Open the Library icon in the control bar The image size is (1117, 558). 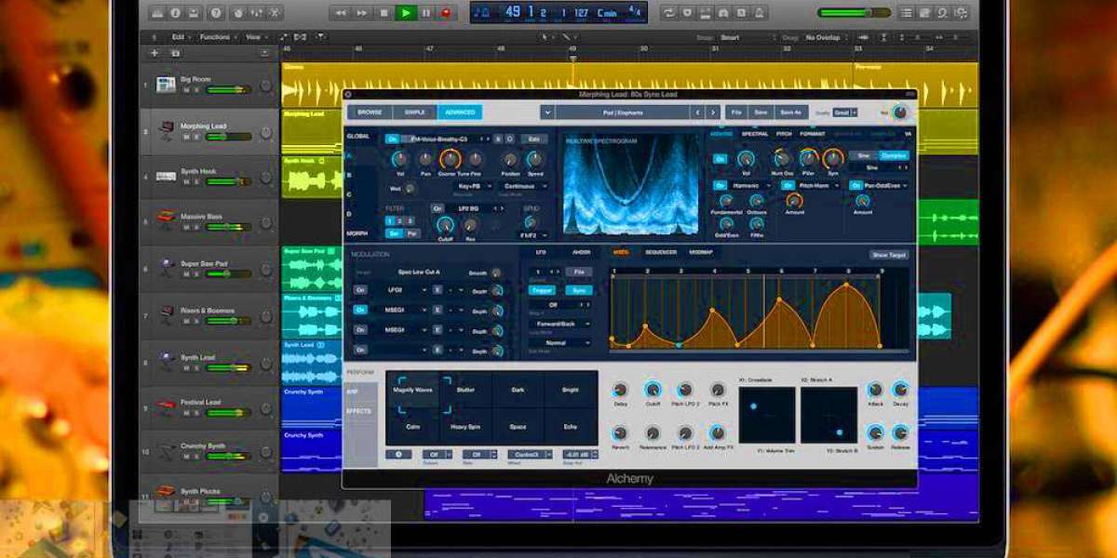(157, 13)
